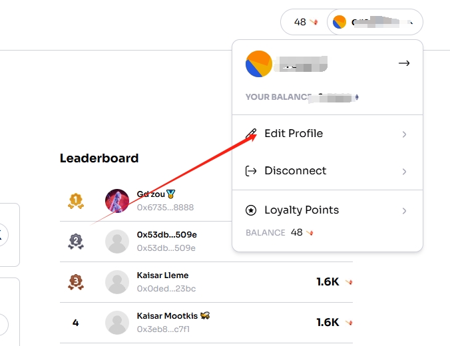450x346 pixels.
Task: Toggle the account dropdown button in header
Action: (375, 22)
